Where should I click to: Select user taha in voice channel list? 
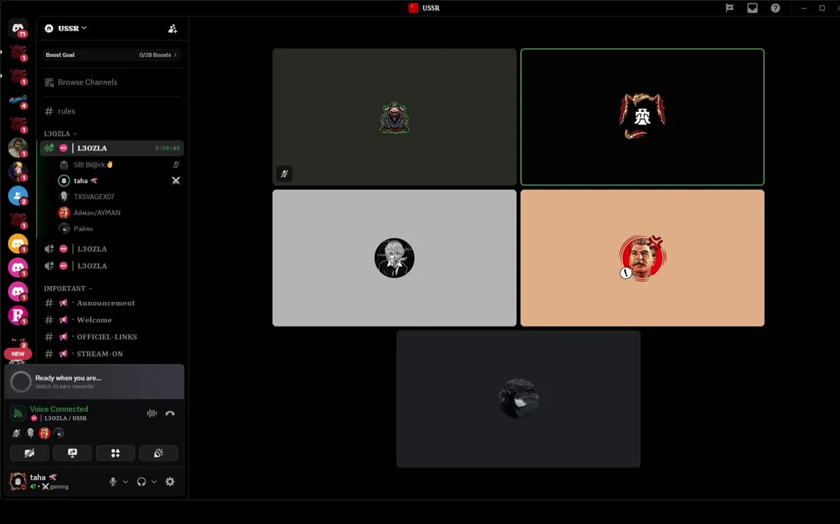click(119, 180)
